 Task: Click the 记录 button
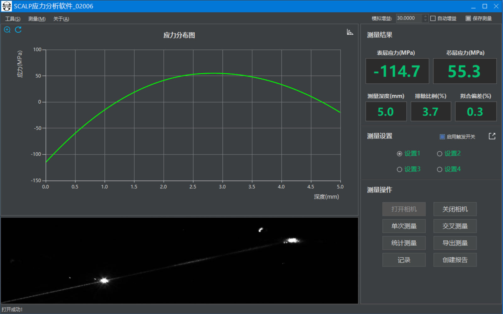(404, 260)
